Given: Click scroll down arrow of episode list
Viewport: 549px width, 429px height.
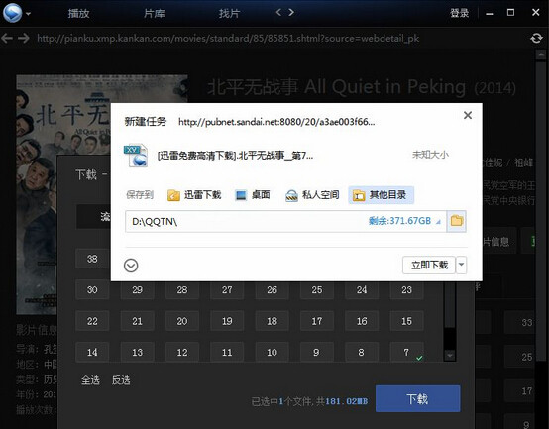Looking at the screenshot, I should pyautogui.click(x=450, y=356).
